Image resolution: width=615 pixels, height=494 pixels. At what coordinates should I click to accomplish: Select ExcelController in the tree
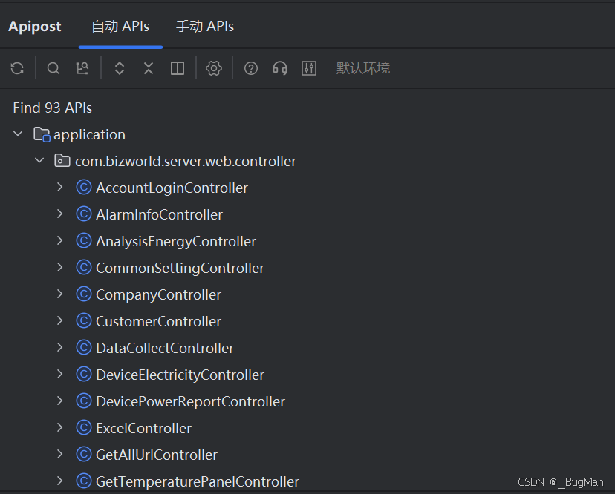coord(143,428)
